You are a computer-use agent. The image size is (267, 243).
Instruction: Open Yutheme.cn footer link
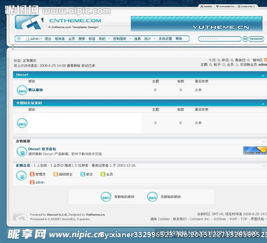(95, 215)
